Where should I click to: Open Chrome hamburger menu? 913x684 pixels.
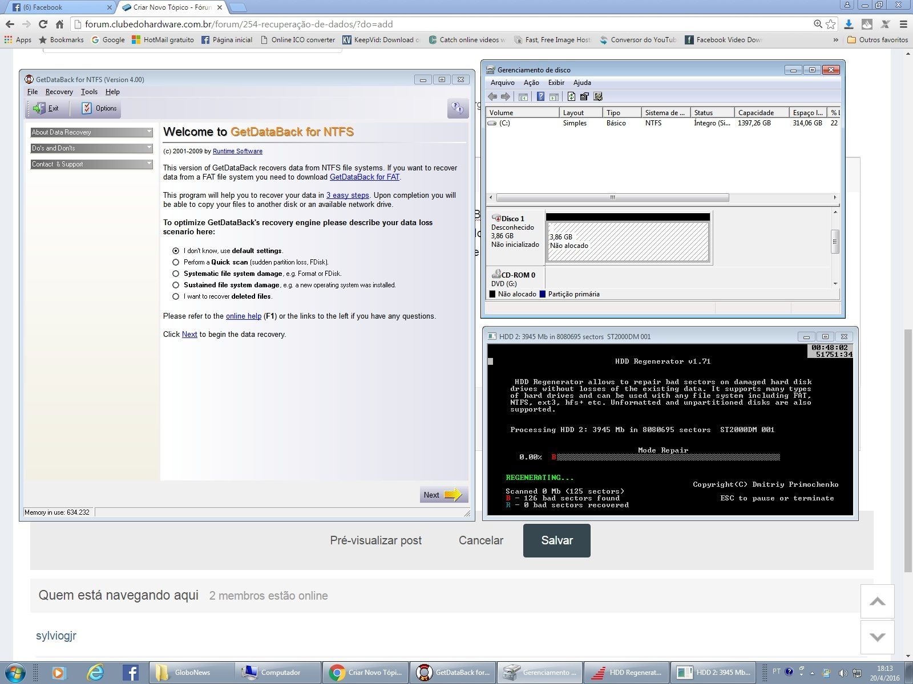903,24
